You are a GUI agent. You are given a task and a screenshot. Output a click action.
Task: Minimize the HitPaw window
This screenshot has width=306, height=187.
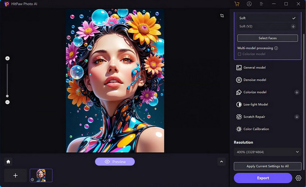coord(274,4)
